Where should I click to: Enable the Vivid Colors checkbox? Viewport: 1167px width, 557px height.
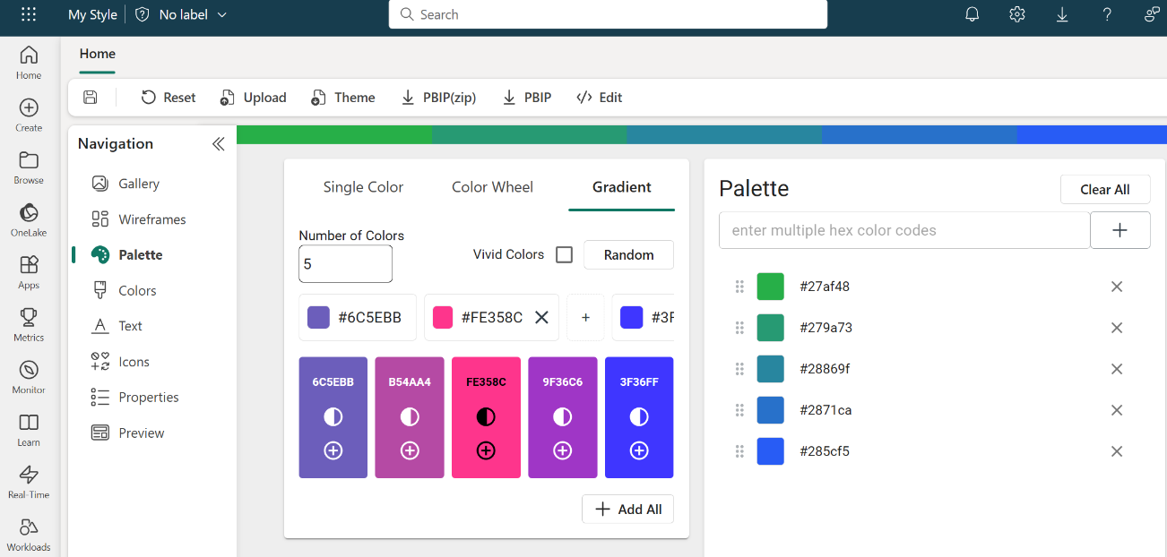[564, 255]
